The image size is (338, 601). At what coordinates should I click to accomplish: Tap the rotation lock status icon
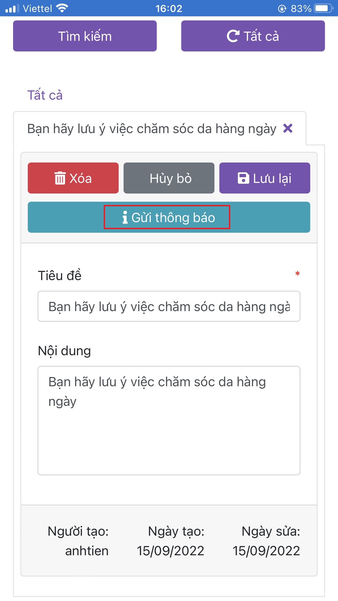(282, 9)
